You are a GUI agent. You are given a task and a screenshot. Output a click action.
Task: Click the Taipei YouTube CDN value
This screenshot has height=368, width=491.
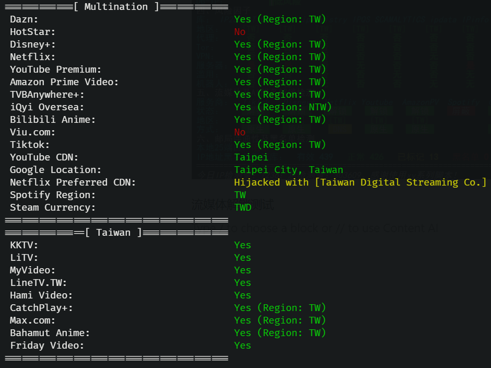[x=251, y=157]
